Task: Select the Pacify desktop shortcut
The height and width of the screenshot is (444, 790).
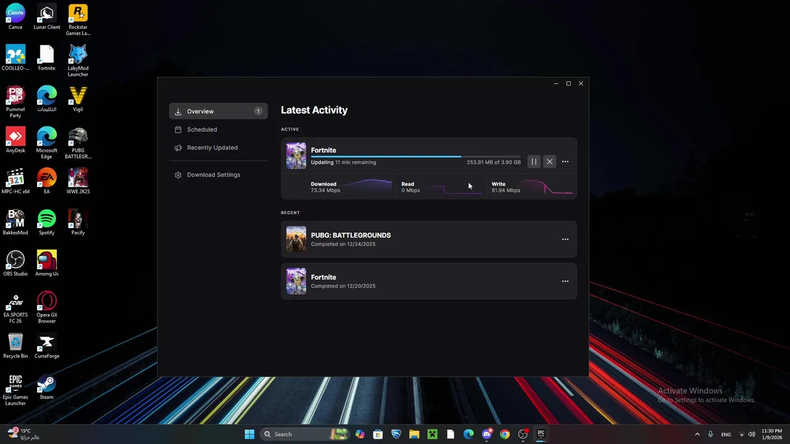Action: click(x=78, y=223)
